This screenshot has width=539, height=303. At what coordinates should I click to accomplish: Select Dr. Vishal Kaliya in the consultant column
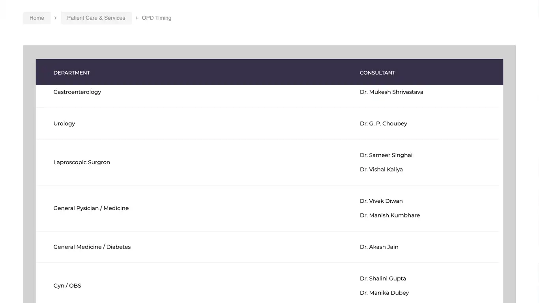pyautogui.click(x=381, y=169)
